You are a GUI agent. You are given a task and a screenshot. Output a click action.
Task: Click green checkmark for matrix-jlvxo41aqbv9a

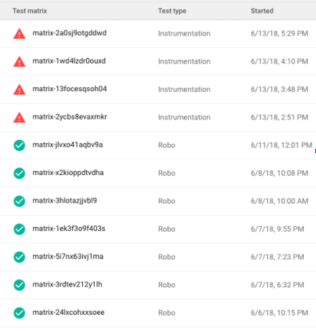(19, 145)
